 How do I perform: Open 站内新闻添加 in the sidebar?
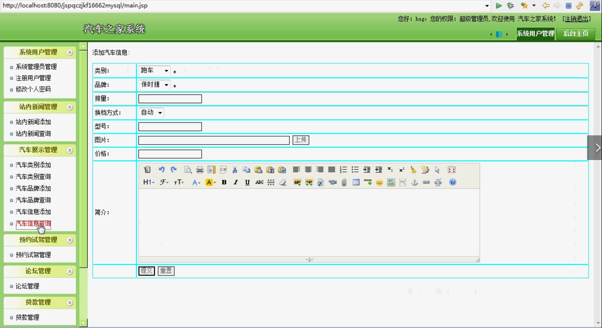tap(33, 122)
